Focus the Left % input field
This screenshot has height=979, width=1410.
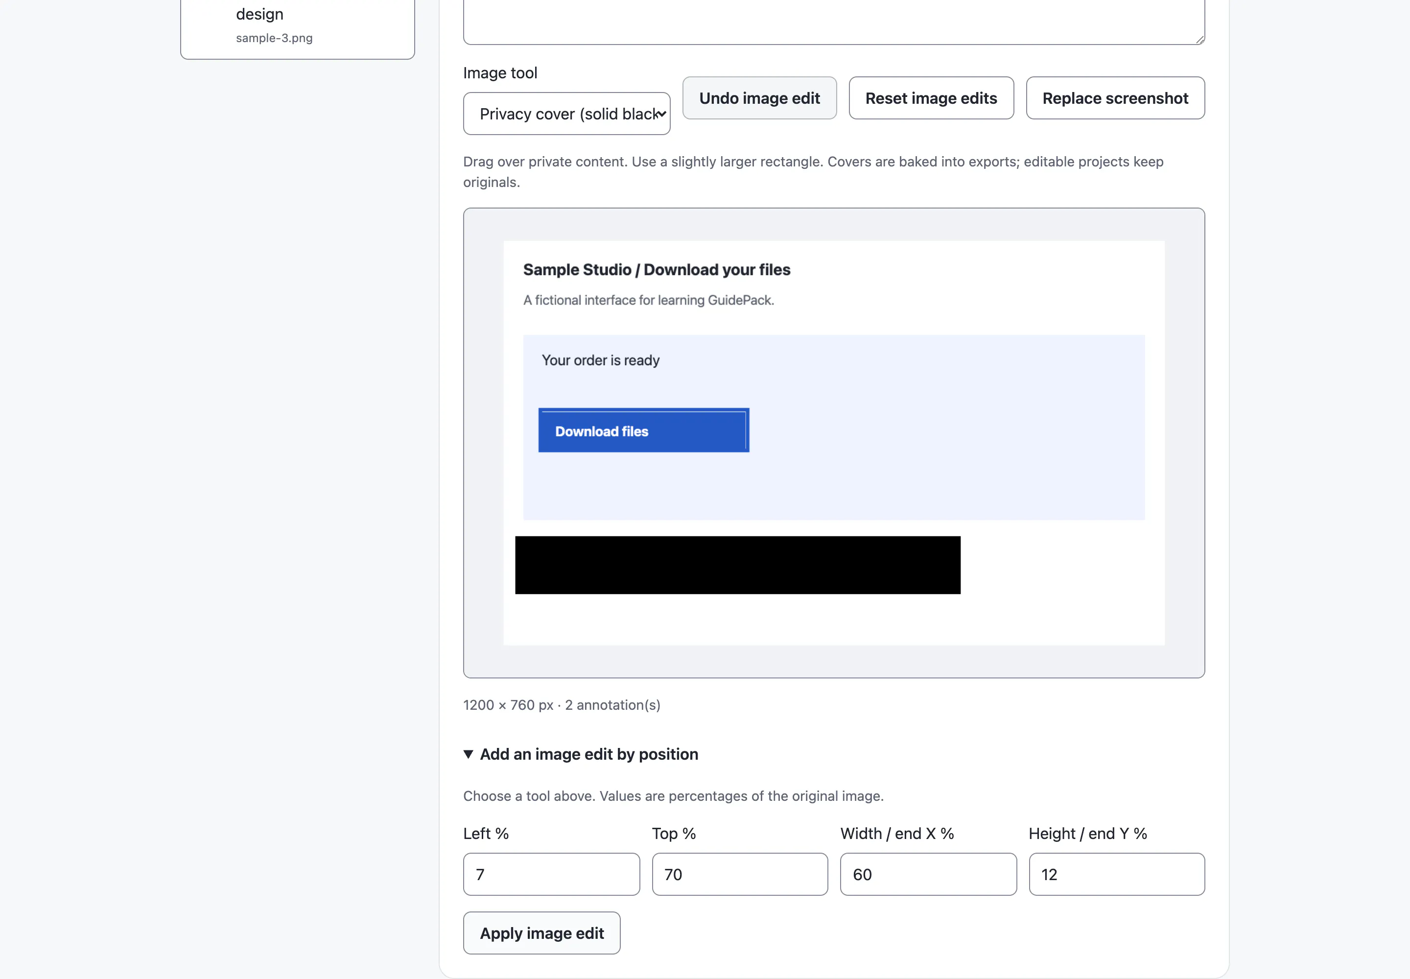click(551, 874)
